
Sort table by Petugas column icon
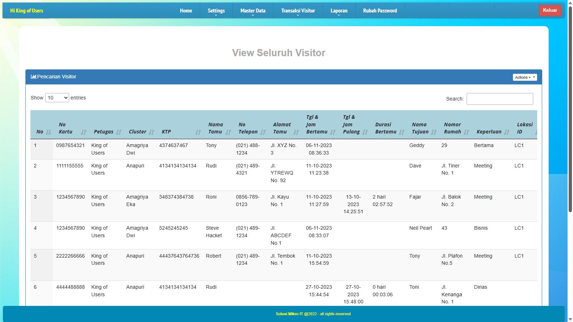point(119,132)
